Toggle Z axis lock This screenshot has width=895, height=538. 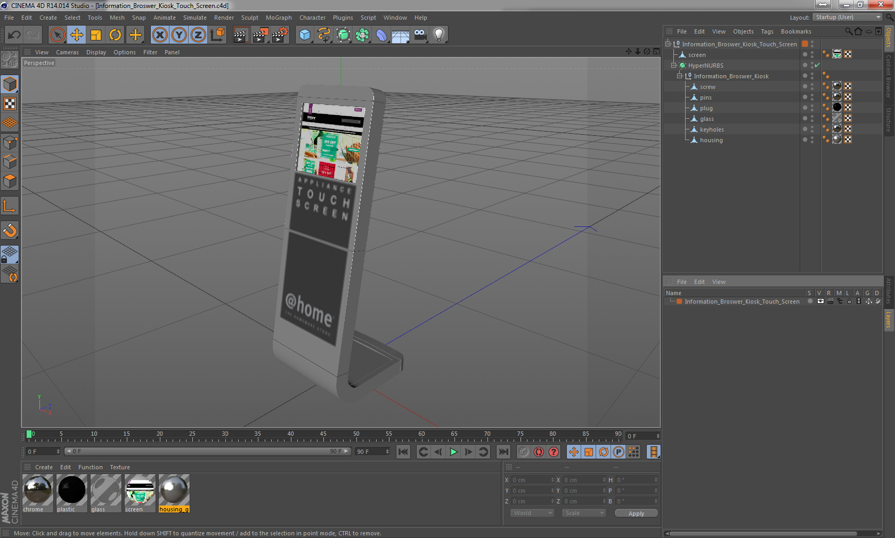pos(198,35)
